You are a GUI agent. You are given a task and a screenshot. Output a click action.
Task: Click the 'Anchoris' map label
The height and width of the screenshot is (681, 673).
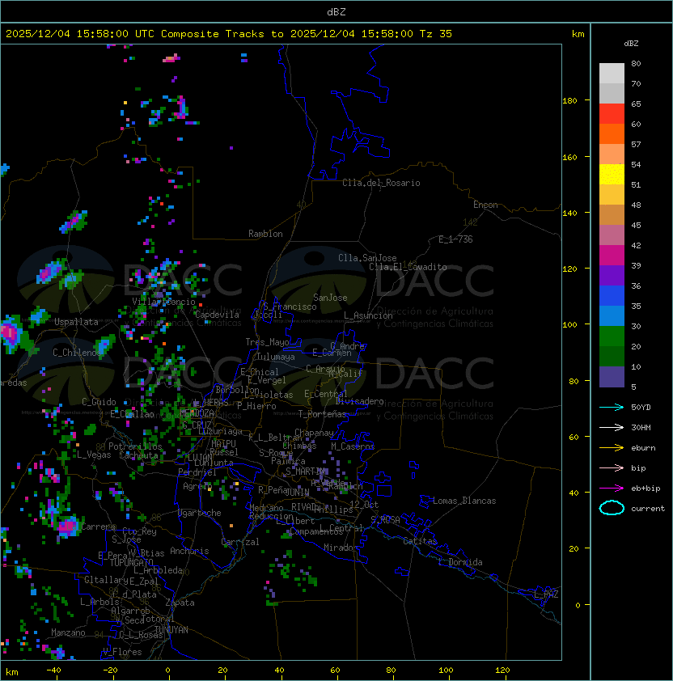[x=189, y=551]
